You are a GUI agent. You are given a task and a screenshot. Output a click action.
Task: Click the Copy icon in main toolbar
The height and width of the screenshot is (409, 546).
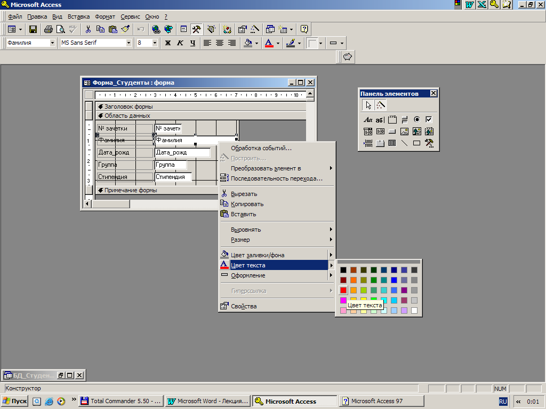point(100,29)
